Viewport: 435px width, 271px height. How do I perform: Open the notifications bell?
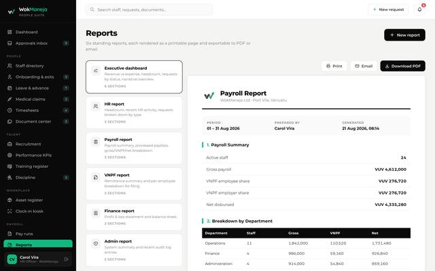pos(419,9)
